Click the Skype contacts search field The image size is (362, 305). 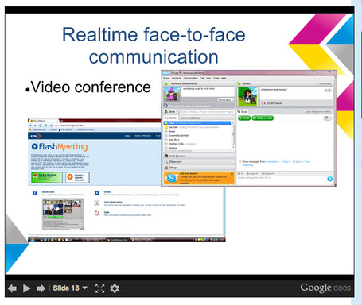click(207, 112)
